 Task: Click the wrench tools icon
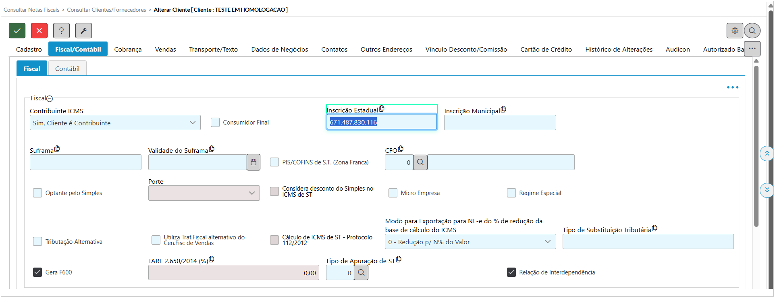pos(83,31)
